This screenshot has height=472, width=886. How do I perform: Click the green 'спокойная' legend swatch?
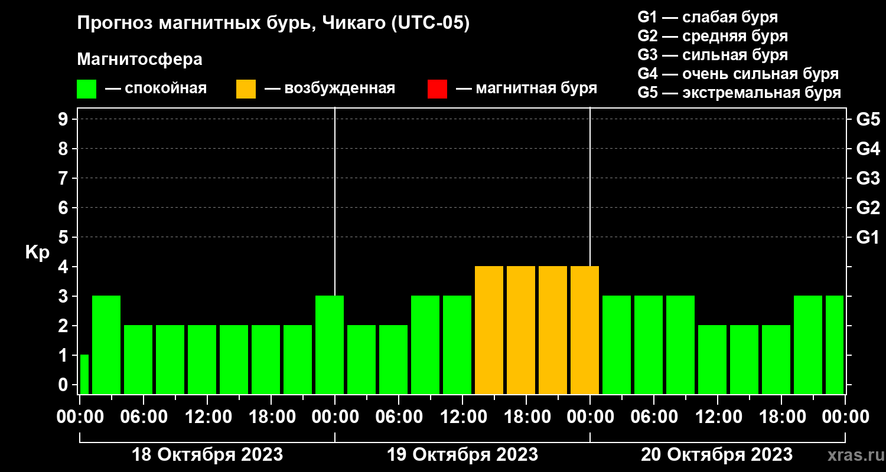coord(86,89)
